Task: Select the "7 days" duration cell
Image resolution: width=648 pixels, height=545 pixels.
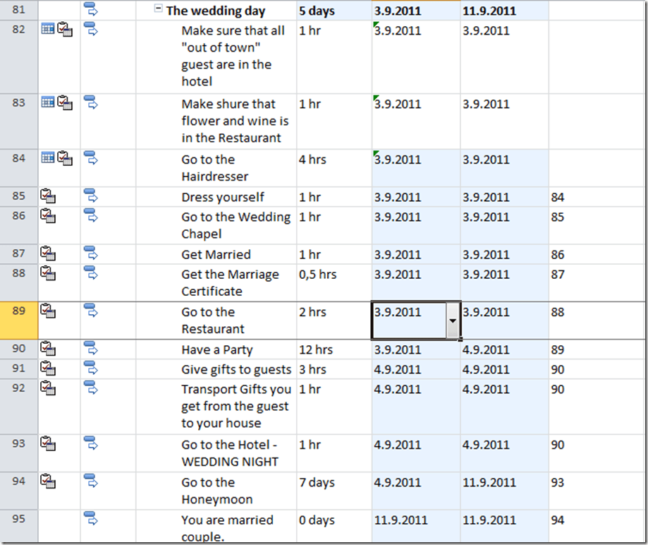Action: point(317,482)
